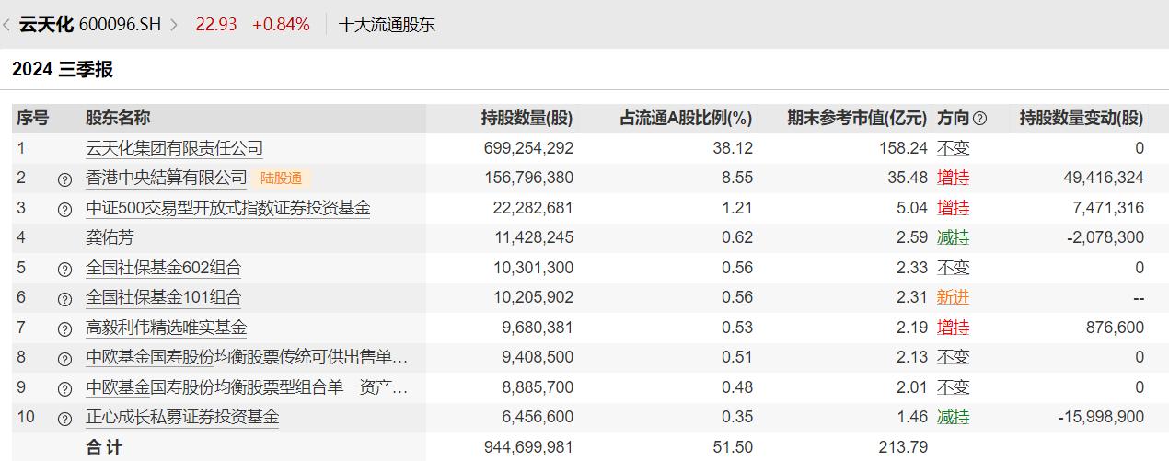Open 全国社保基金602组合 link
1169x461 pixels.
163,268
